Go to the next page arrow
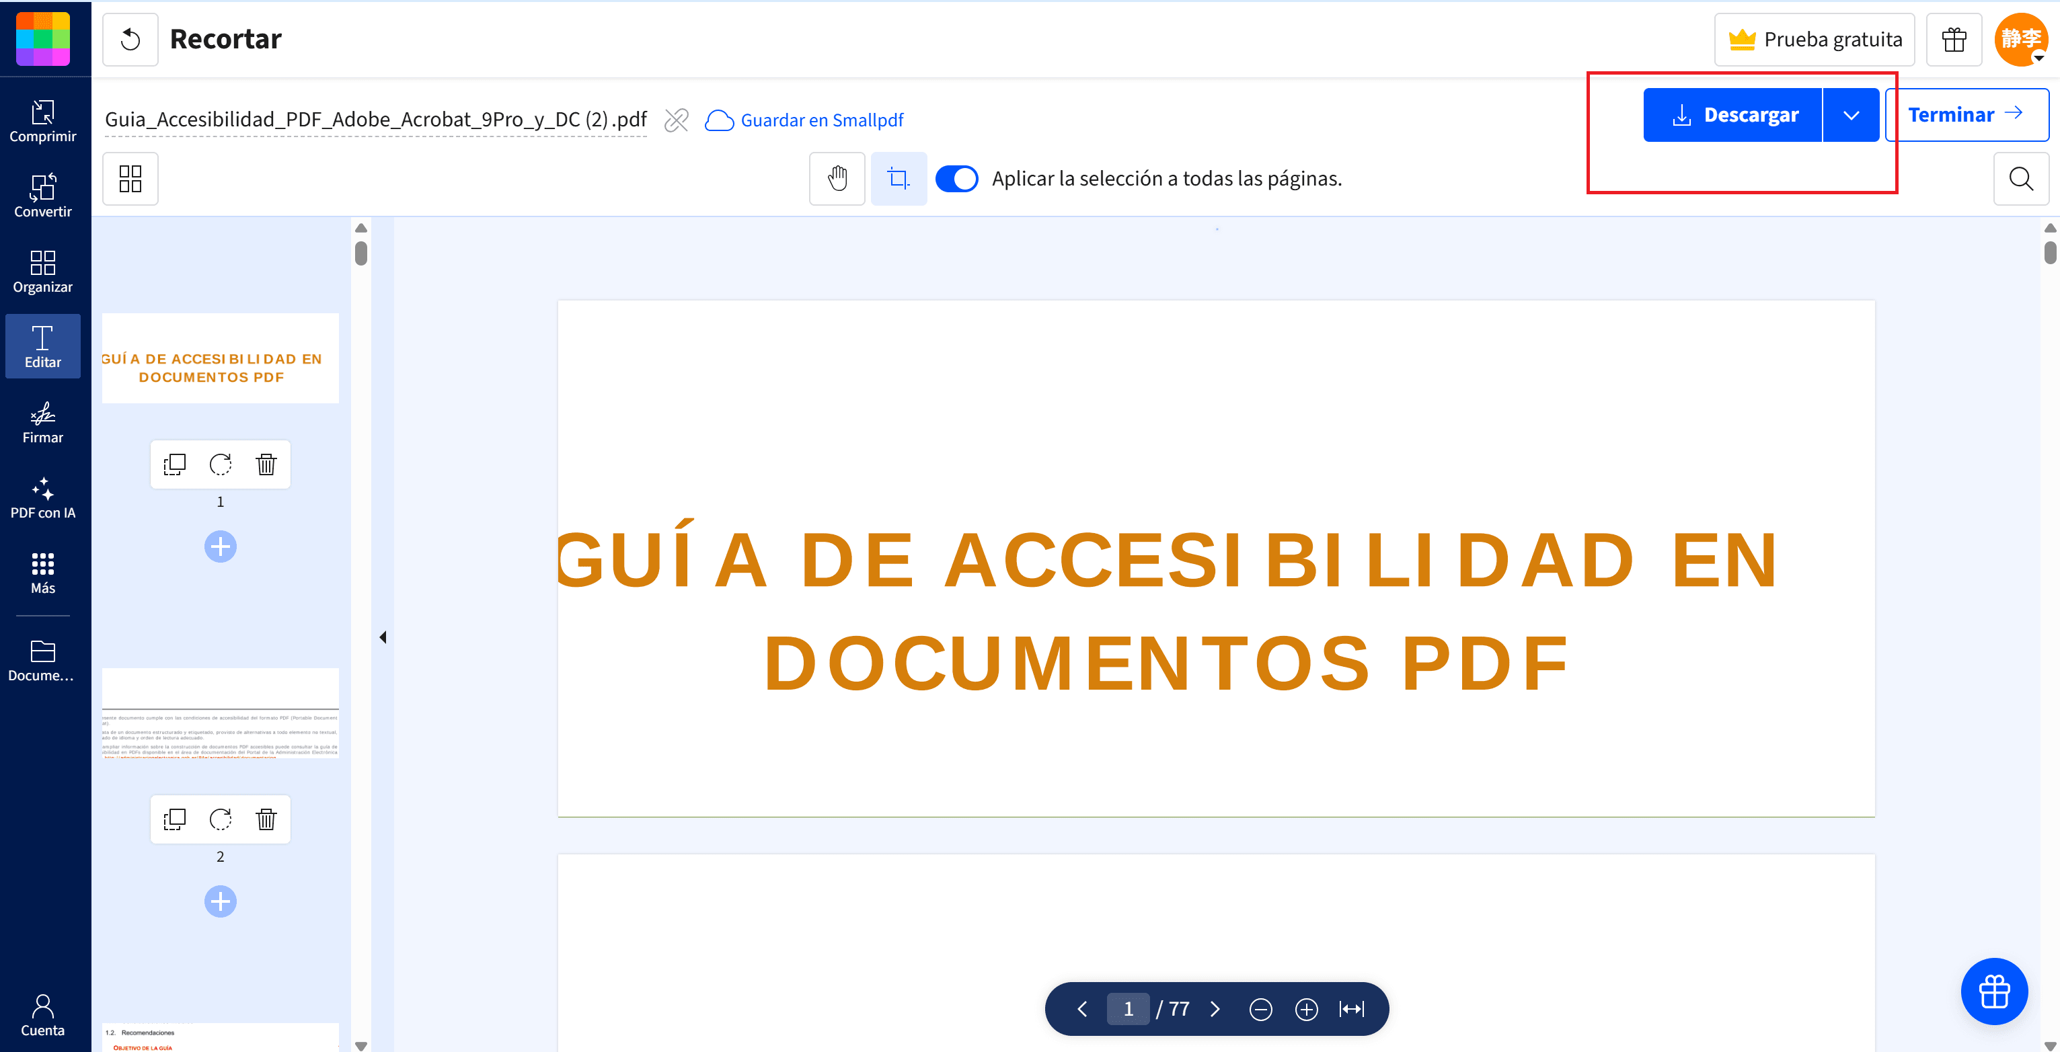2060x1052 pixels. (x=1215, y=1010)
